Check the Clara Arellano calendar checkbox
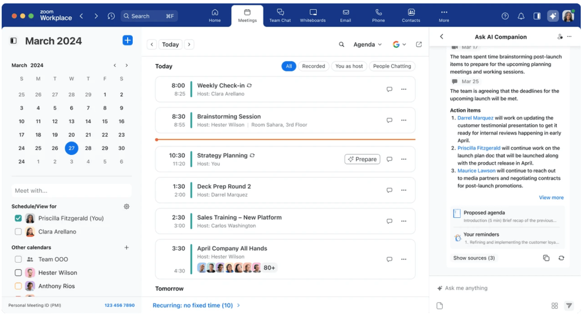Viewport: 585px width, 320px height. pos(18,232)
